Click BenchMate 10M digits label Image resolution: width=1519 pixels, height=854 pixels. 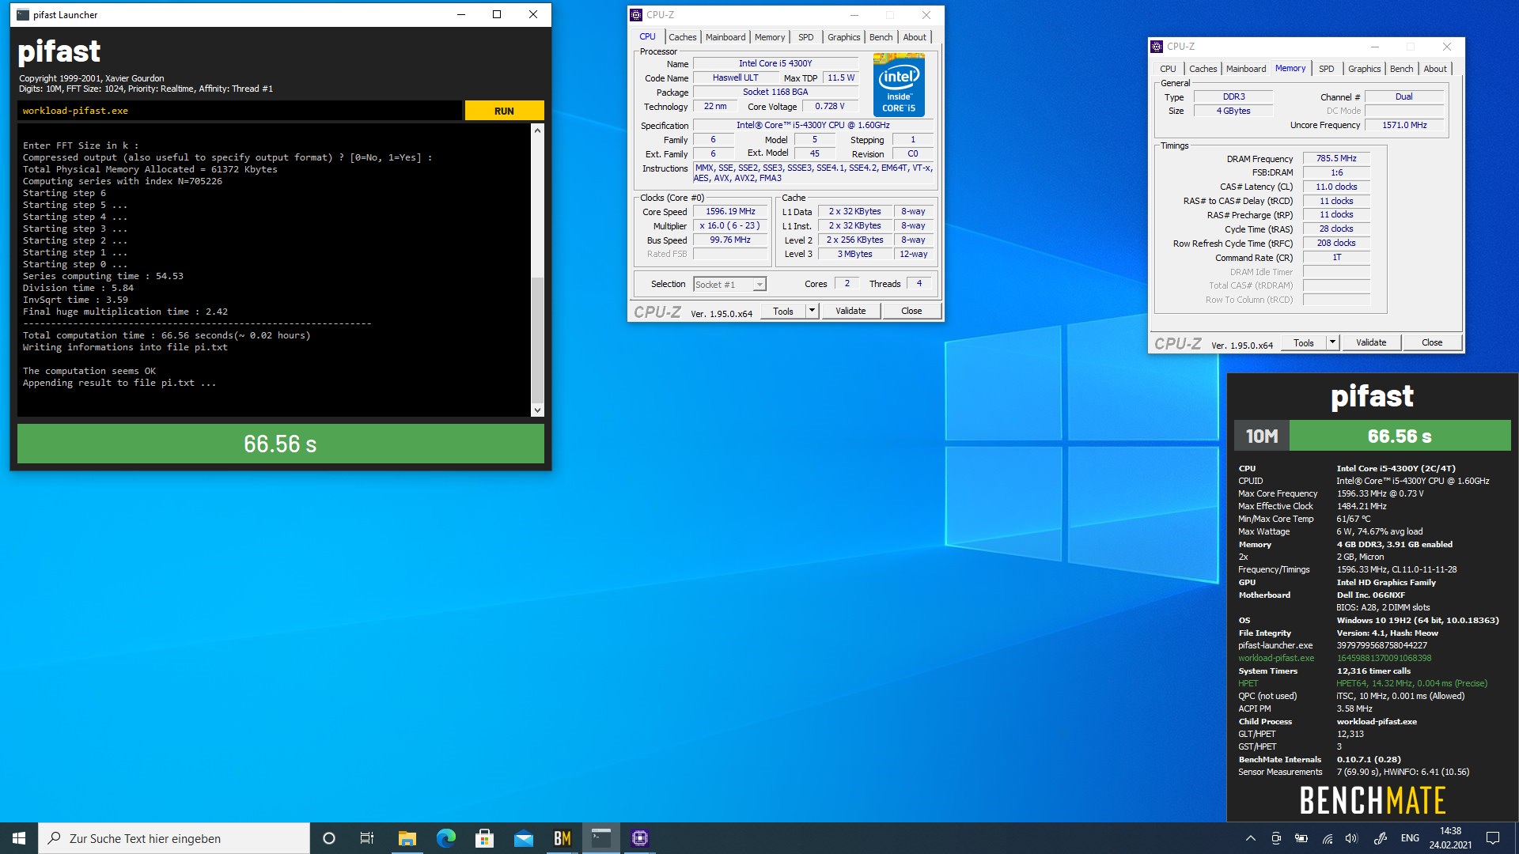coord(1262,436)
